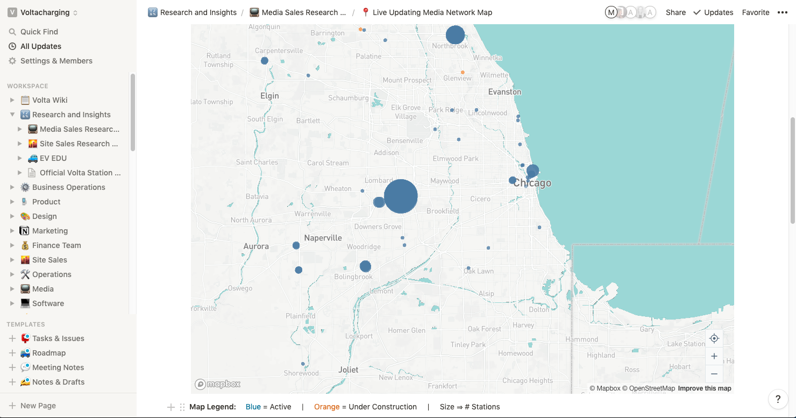This screenshot has height=418, width=796.
Task: Open Media Sales Research breadcrumb
Action: [297, 12]
